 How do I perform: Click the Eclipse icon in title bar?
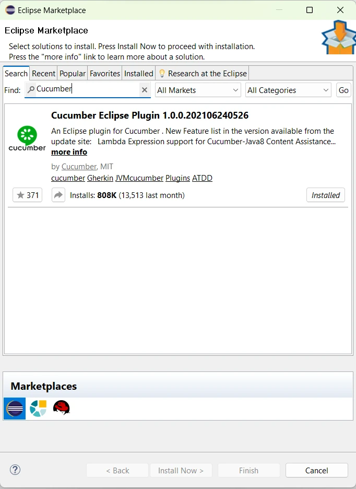click(10, 10)
